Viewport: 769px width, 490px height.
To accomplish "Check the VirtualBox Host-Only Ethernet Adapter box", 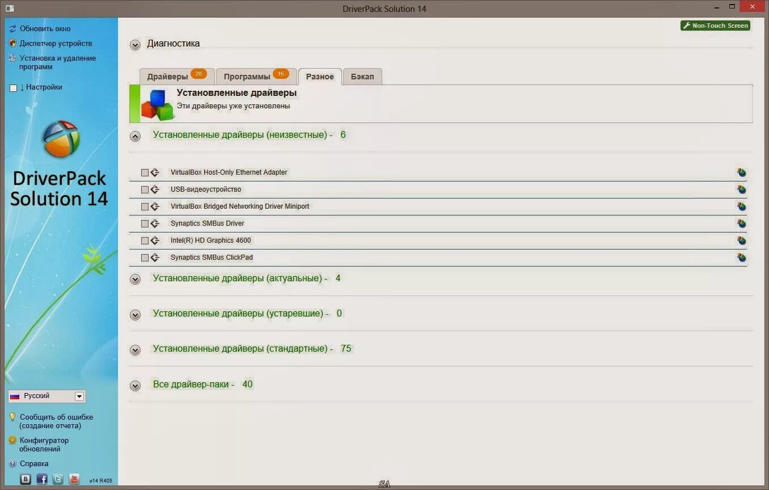I will click(145, 172).
